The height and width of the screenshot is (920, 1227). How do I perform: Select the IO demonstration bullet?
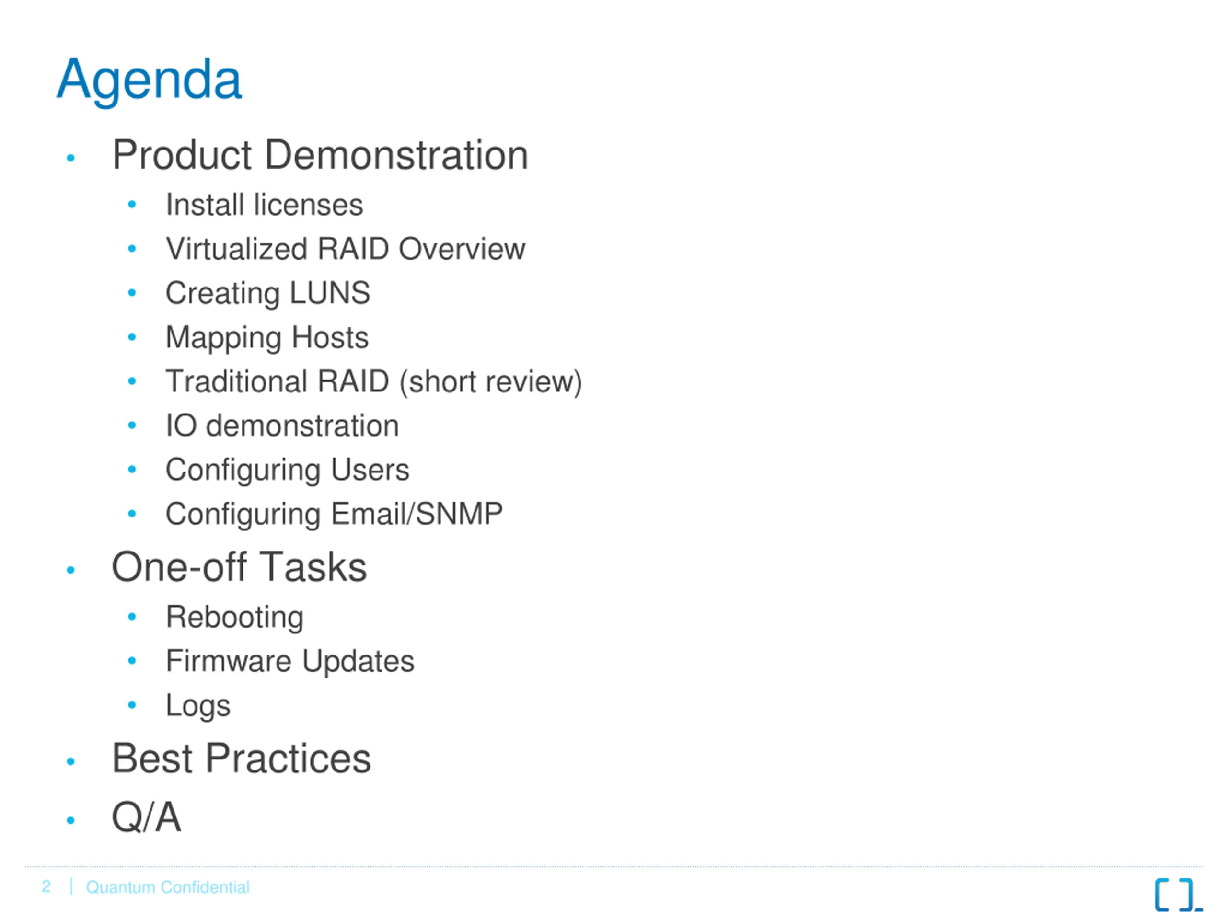click(x=282, y=426)
